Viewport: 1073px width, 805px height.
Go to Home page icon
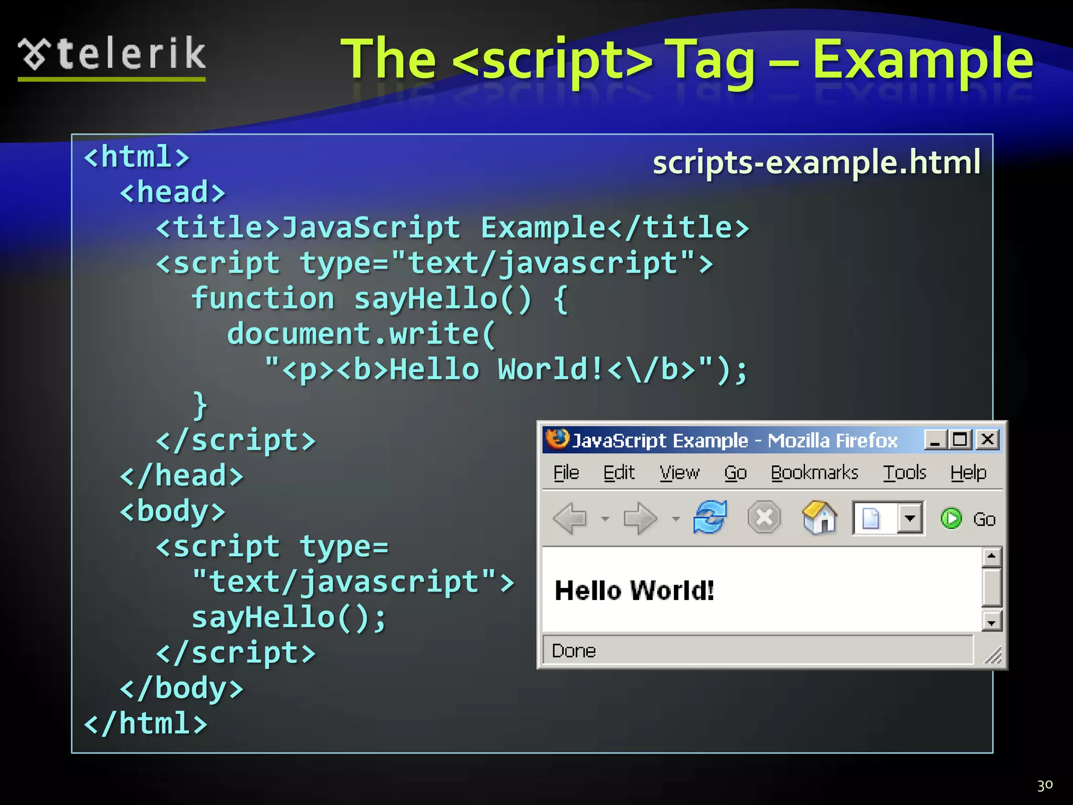(819, 518)
